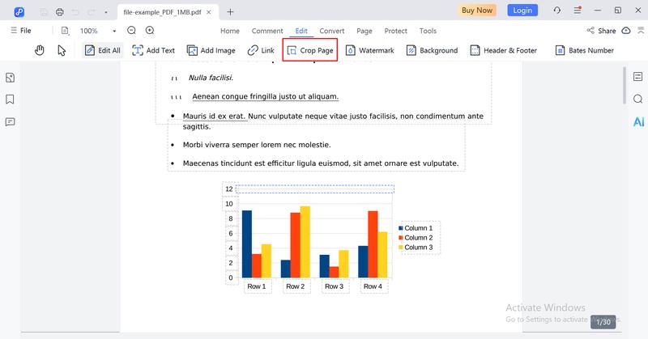The height and width of the screenshot is (339, 648).
Task: Switch to the Home tab
Action: [230, 31]
